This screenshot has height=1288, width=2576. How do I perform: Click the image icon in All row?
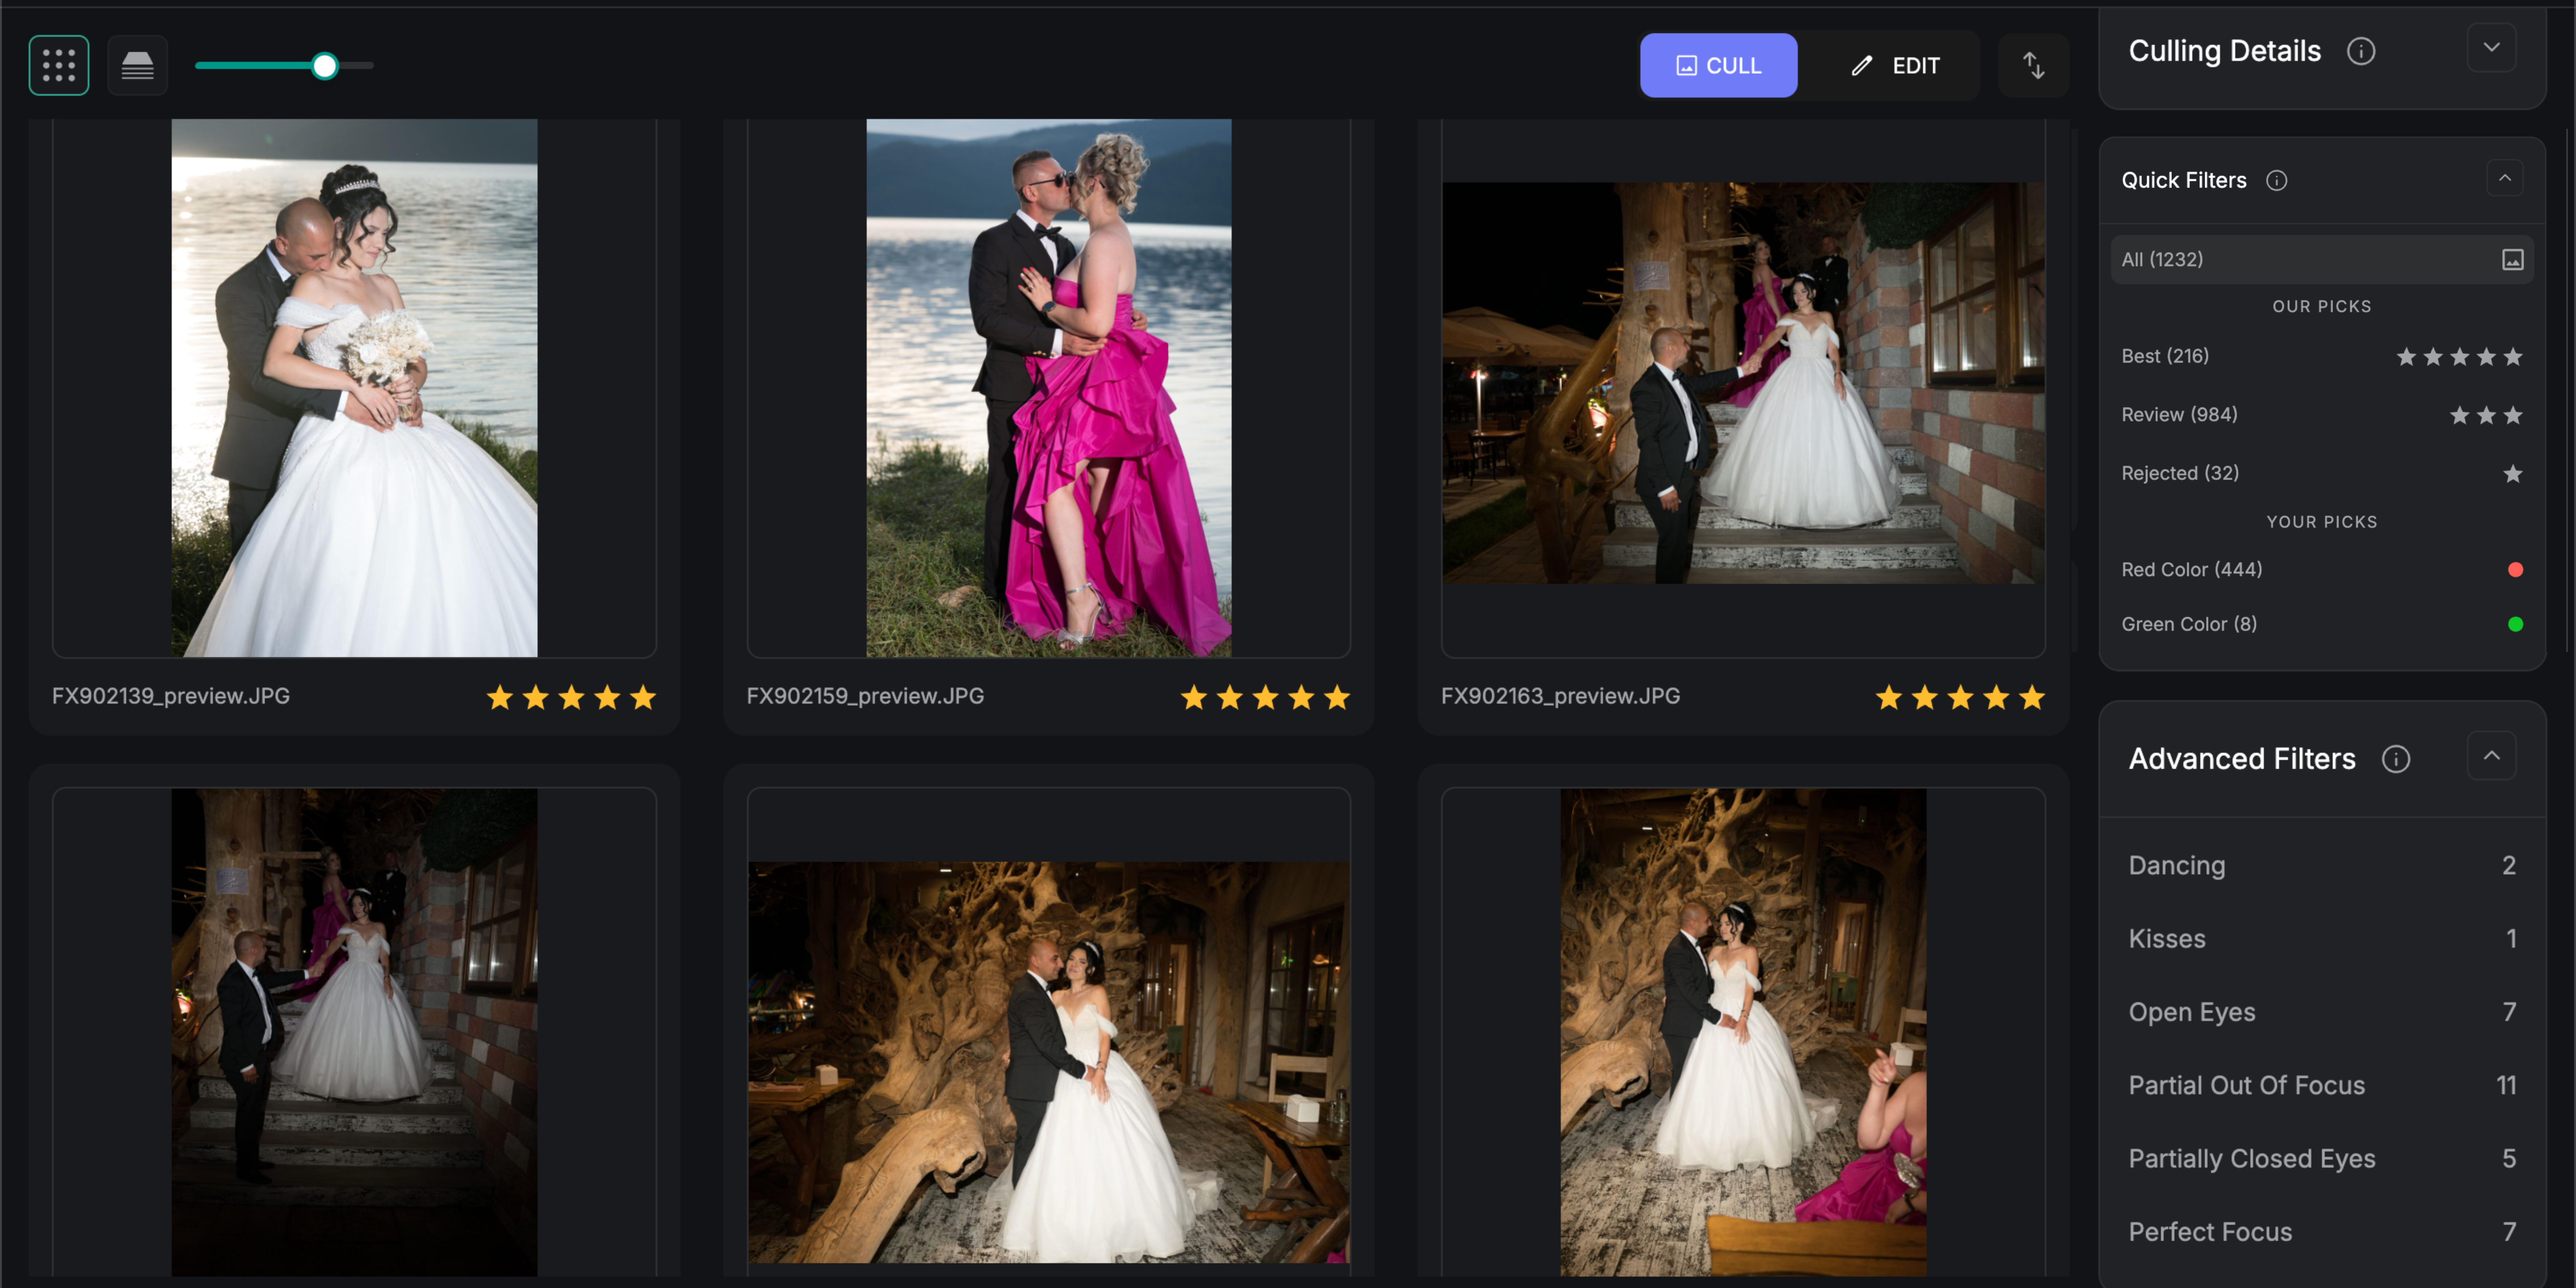click(2512, 260)
